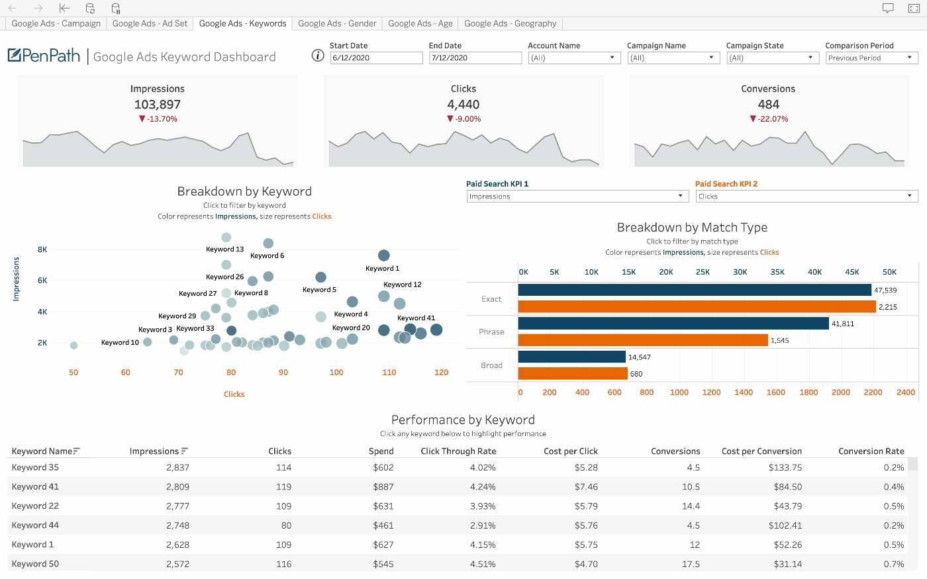Select the Keyword 4 bubble in scatter plot
Viewport: 927px width, 579px height.
[352, 302]
